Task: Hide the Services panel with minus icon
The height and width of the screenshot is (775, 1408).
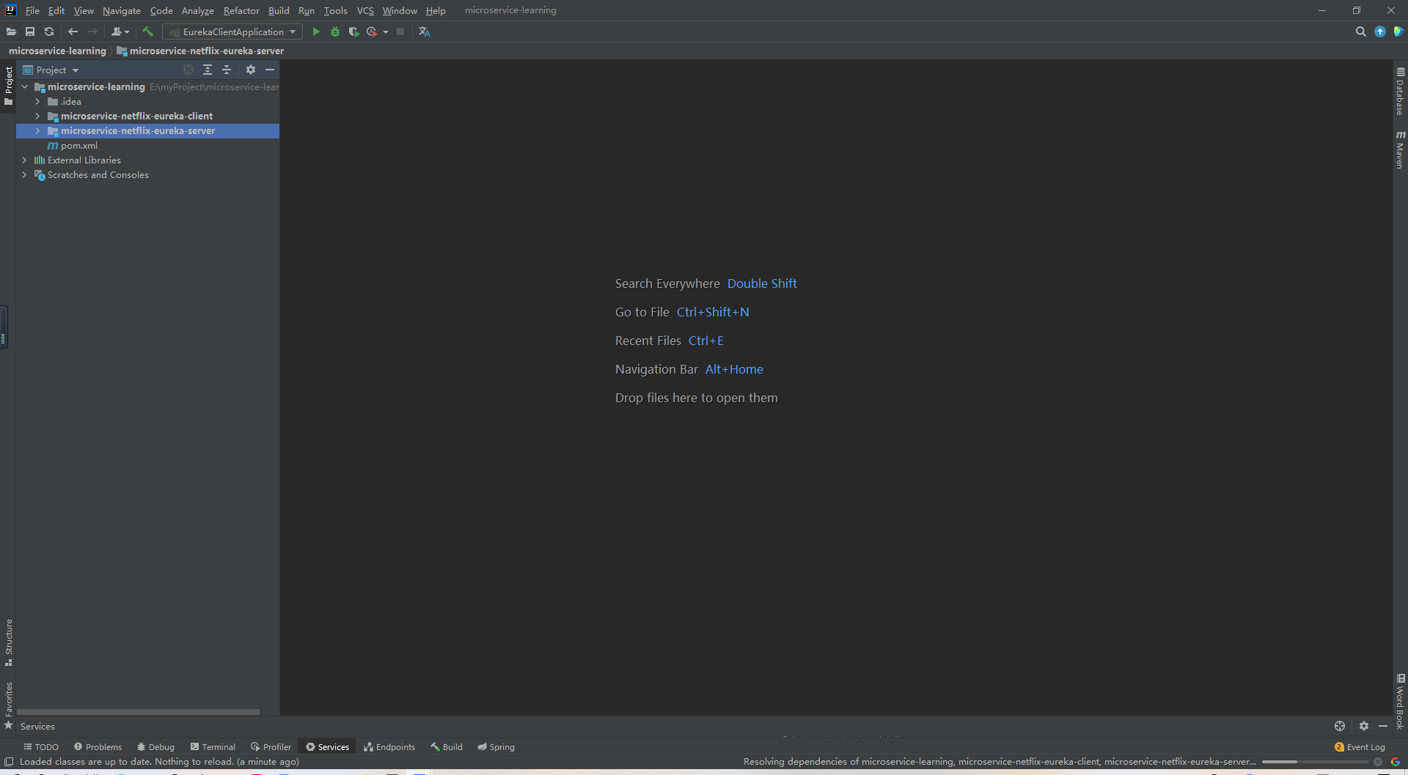Action: (1383, 726)
